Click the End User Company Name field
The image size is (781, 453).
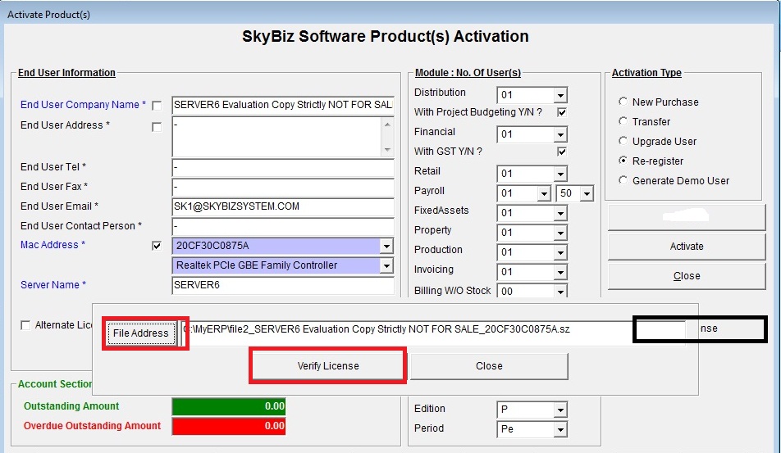point(283,105)
